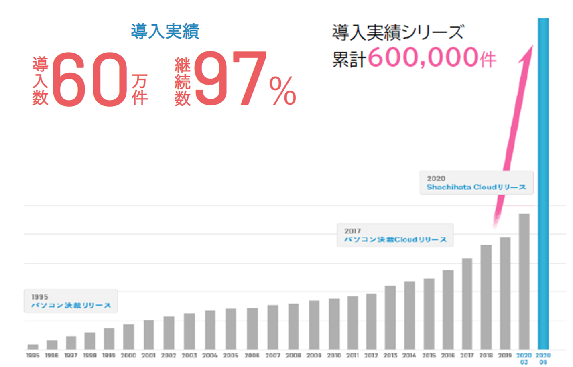Click the 2000 year axis label
This screenshot has width=573, height=367.
pyautogui.click(x=128, y=355)
